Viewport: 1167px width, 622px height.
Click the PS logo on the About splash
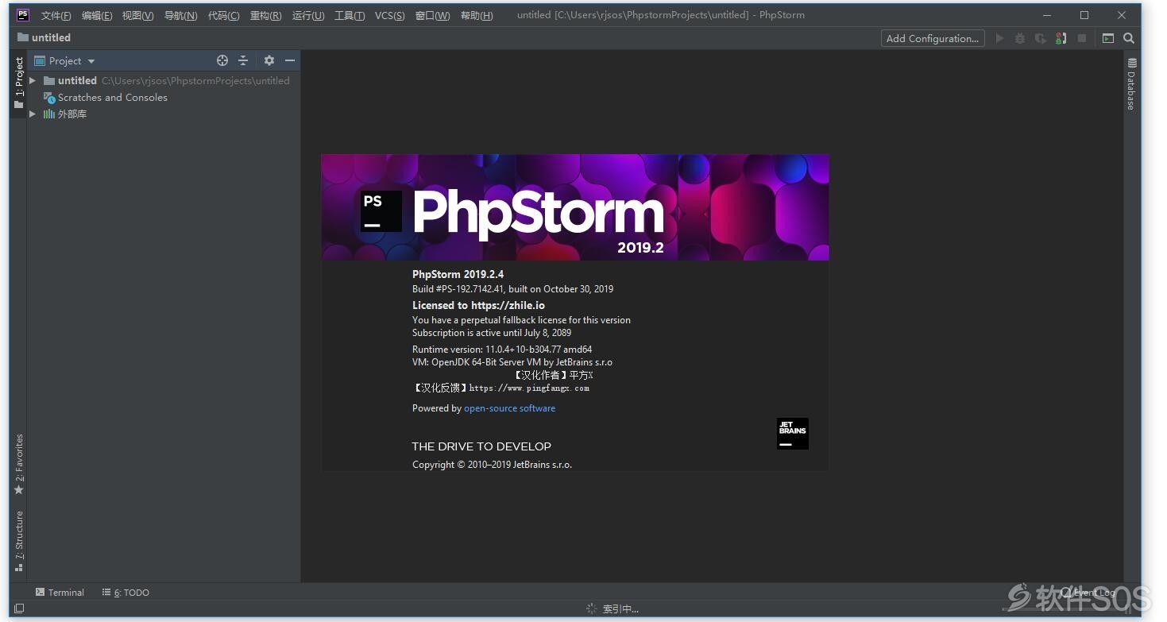pos(381,211)
